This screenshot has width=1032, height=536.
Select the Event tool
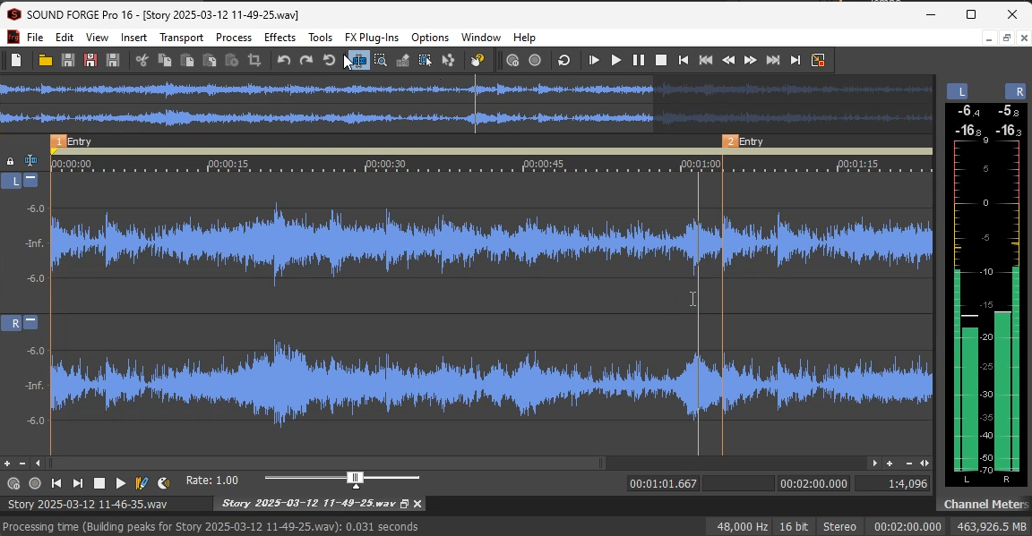(426, 61)
